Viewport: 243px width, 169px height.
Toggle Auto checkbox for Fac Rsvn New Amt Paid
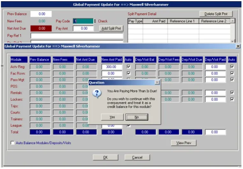click(x=128, y=73)
